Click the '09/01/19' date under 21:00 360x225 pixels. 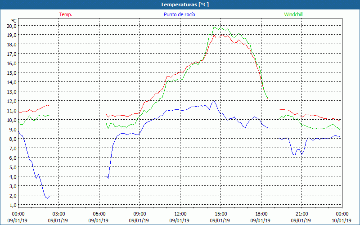click(301, 220)
